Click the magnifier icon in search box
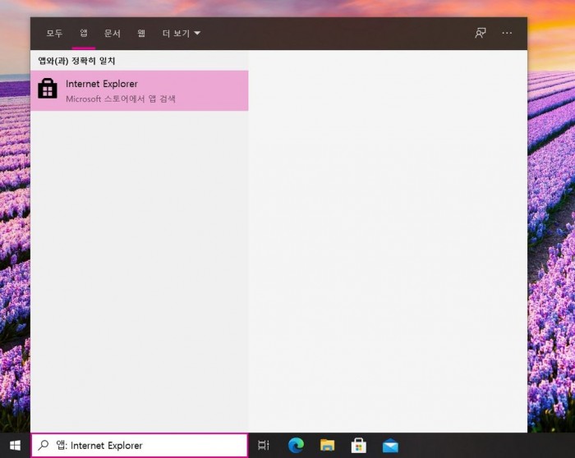The width and height of the screenshot is (575, 458). (44, 446)
